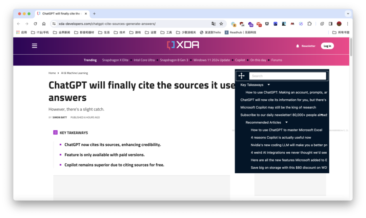
Task: Open the AI & Machine Learning breadcrumb
Action: [x=75, y=73]
